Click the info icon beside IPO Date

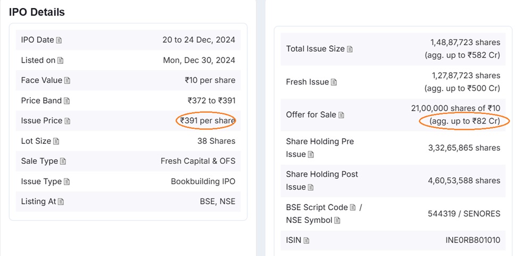[x=59, y=40]
